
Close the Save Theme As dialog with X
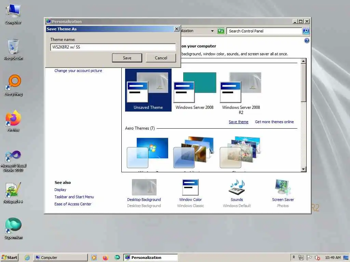177,29
